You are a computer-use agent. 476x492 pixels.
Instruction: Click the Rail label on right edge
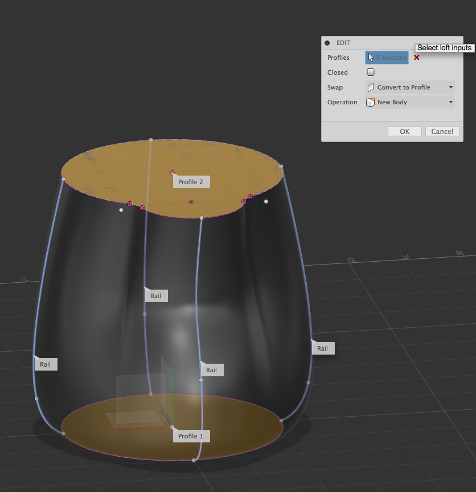pos(323,348)
